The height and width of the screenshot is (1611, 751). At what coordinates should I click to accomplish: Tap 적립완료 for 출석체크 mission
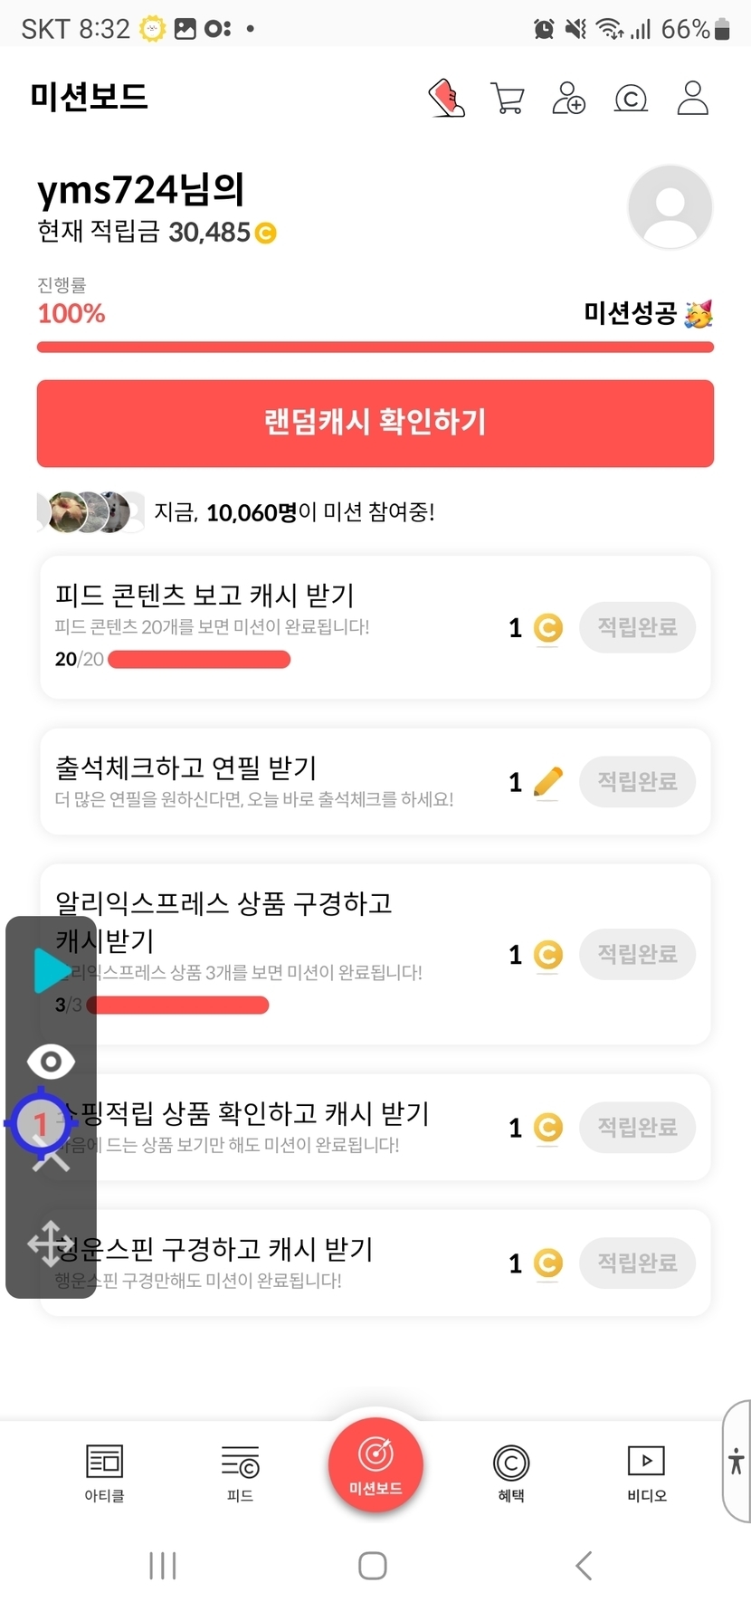(x=637, y=781)
